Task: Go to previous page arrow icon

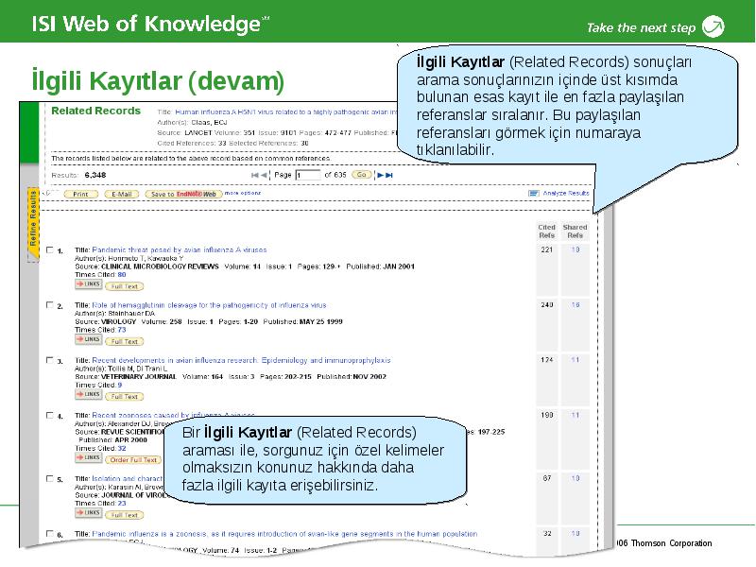Action: point(264,175)
